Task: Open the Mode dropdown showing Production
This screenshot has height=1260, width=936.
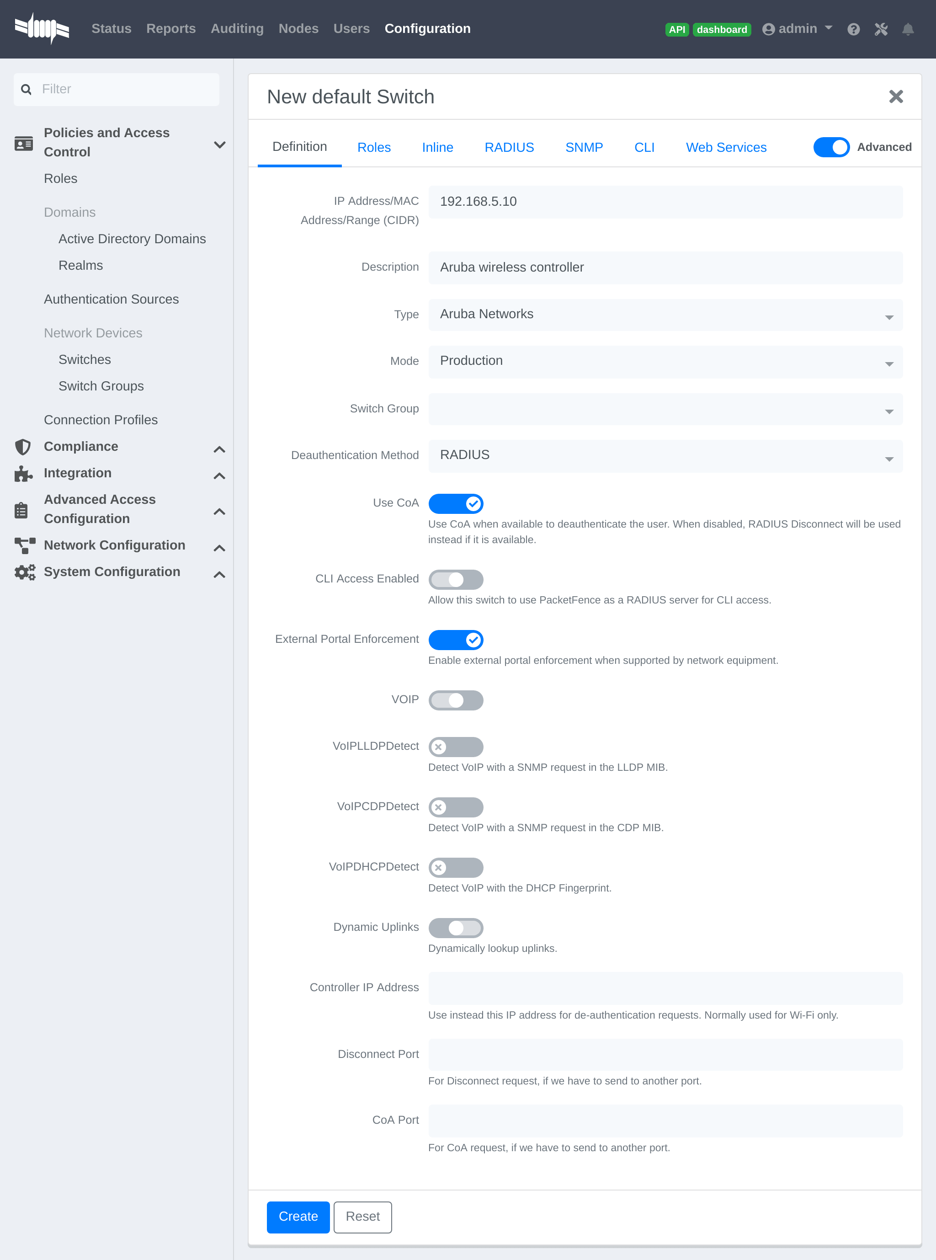Action: tap(665, 362)
